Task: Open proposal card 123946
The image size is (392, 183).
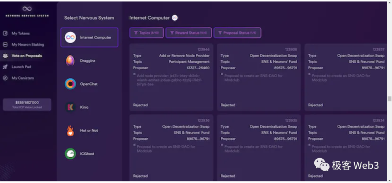Action: (x=171, y=77)
